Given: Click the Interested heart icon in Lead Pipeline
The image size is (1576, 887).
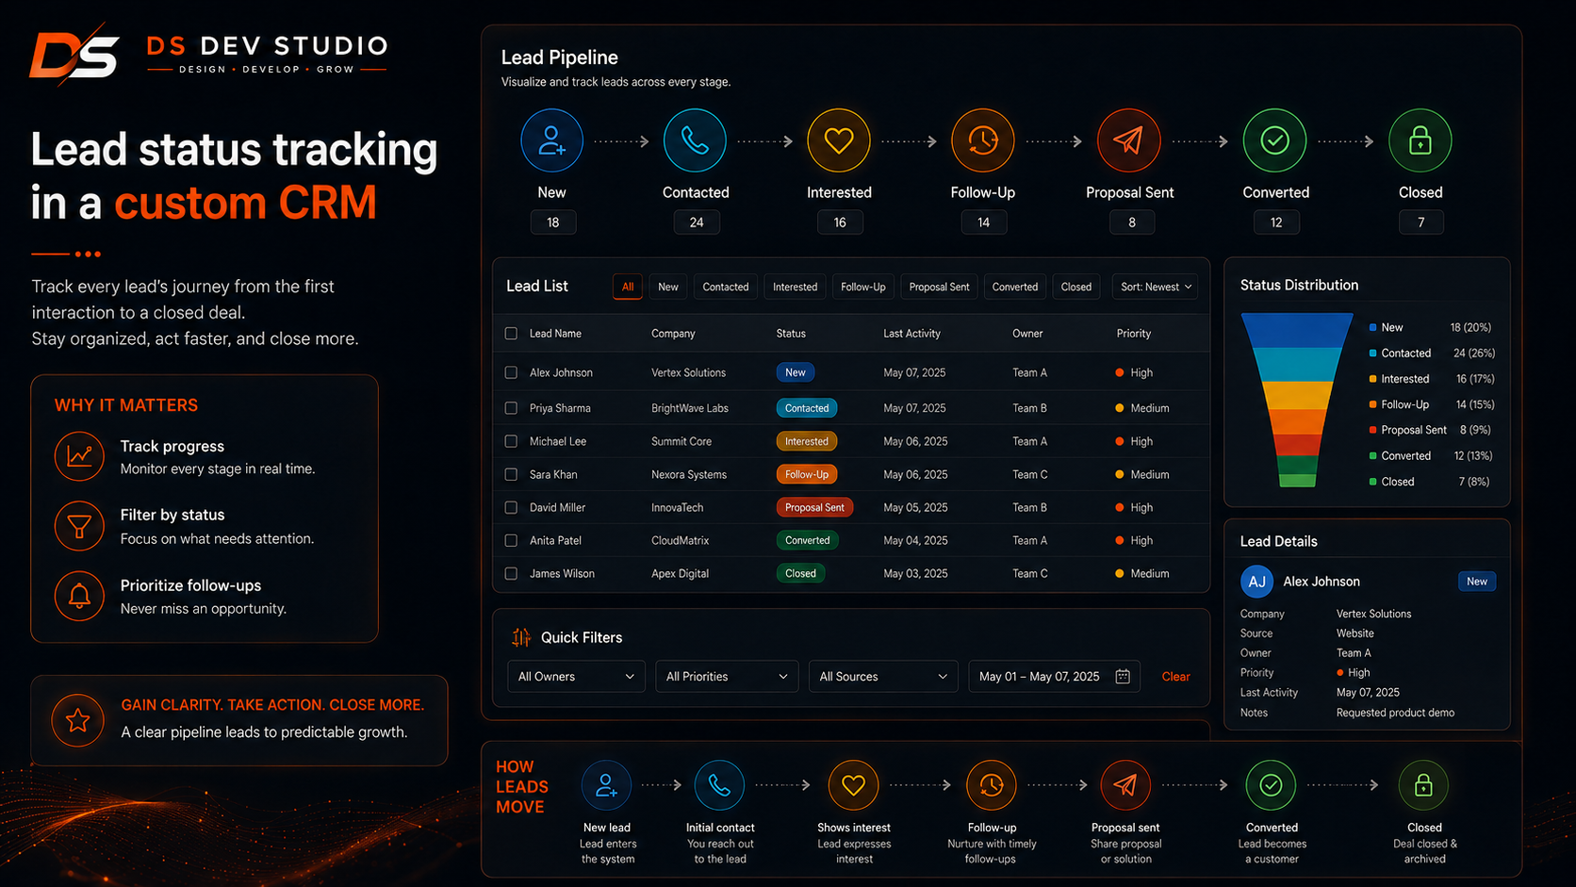Looking at the screenshot, I should point(839,140).
